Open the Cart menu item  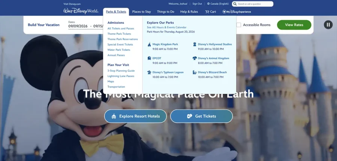click(x=210, y=12)
